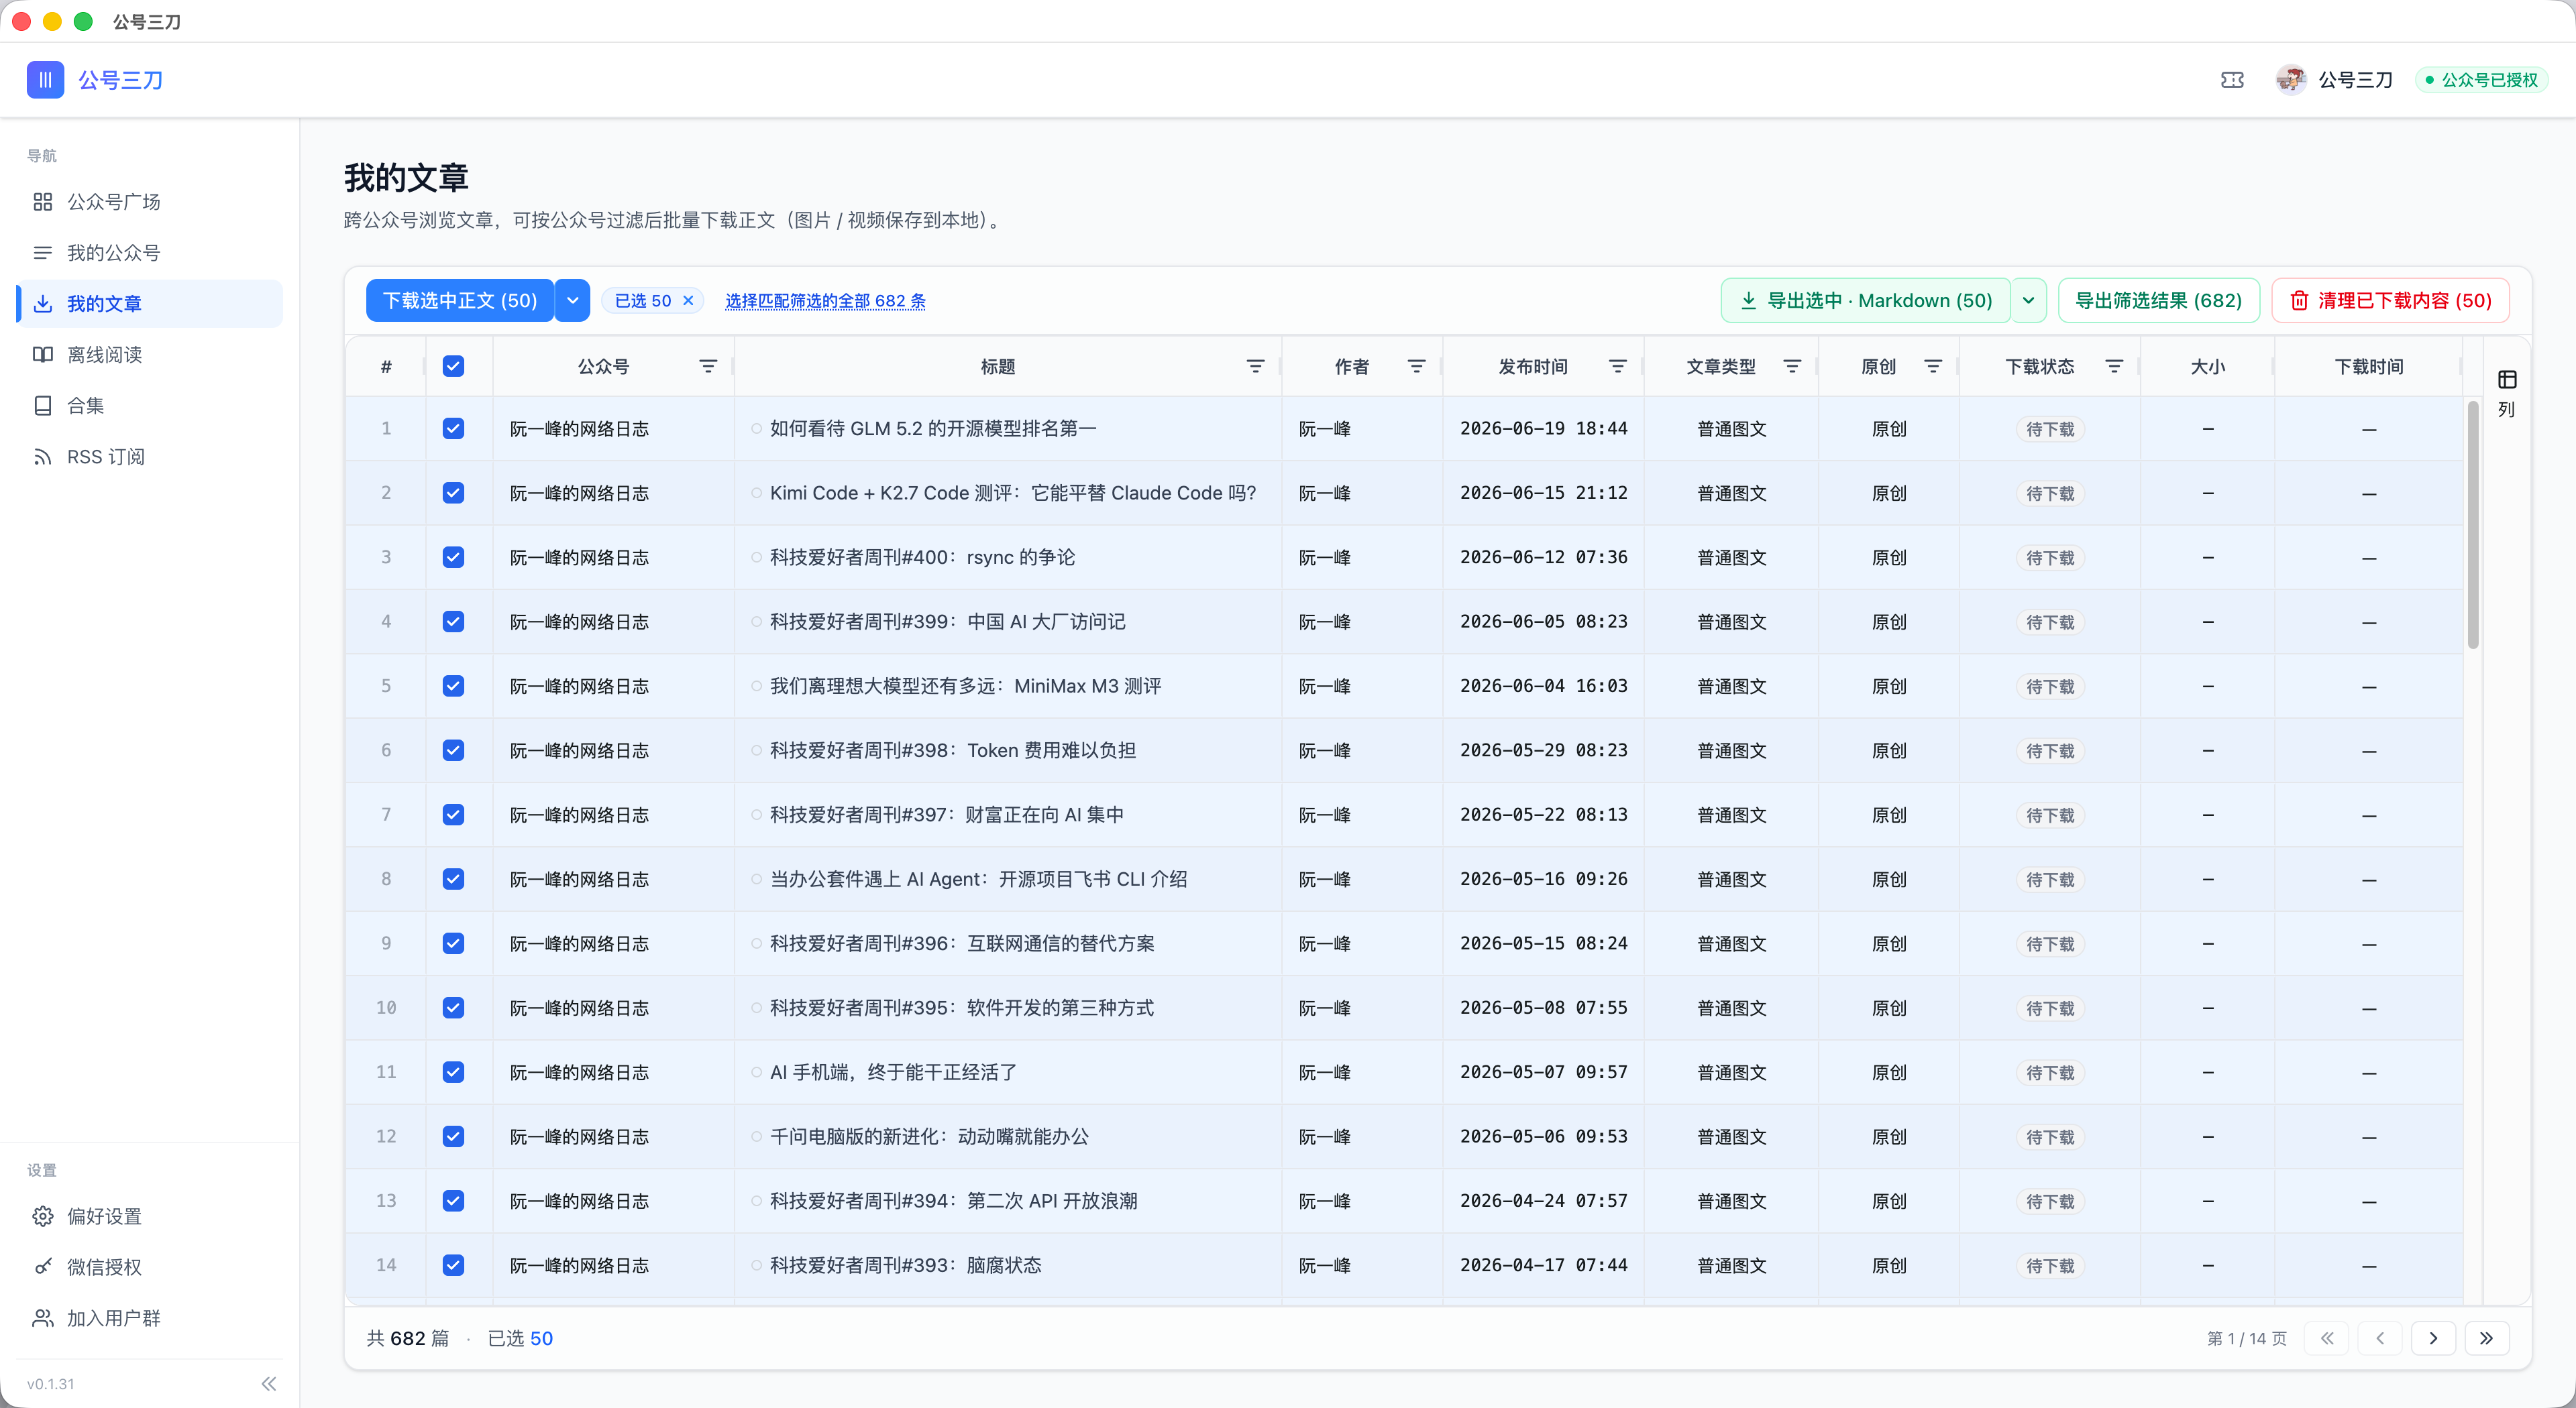Click the 公众号已授权 status badge
The height and width of the screenshot is (1408, 2576).
(2481, 80)
